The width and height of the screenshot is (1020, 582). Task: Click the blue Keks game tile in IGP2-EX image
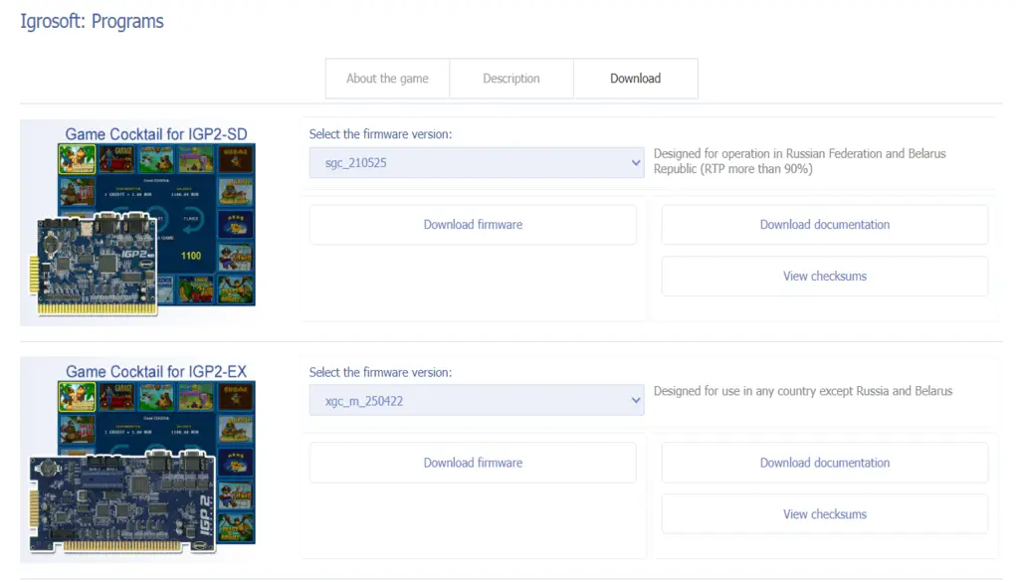(x=236, y=463)
